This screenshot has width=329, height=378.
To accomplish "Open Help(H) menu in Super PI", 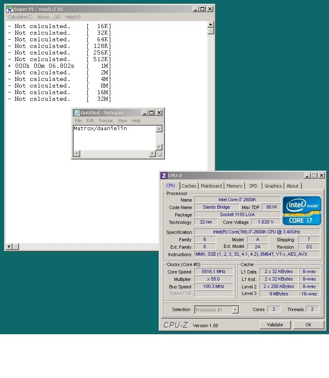I will click(x=73, y=17).
